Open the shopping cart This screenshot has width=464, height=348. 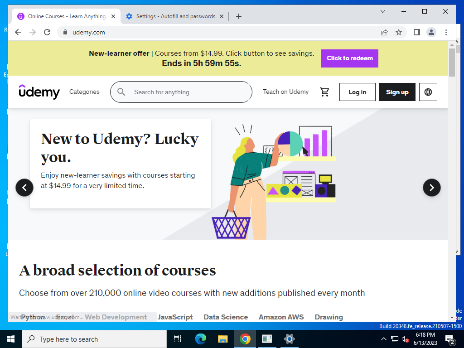(x=324, y=92)
